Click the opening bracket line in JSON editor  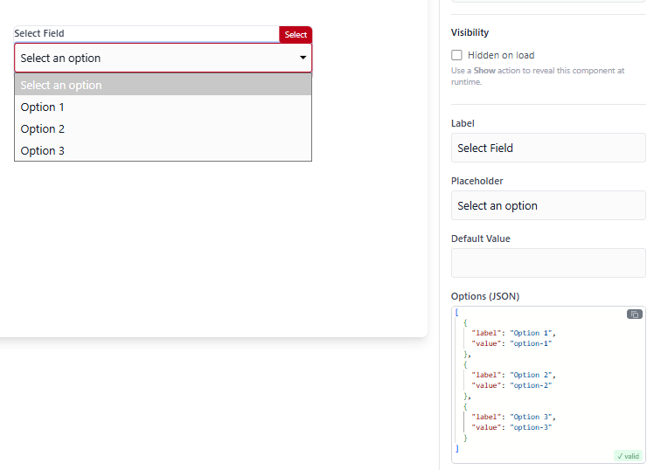[457, 312]
